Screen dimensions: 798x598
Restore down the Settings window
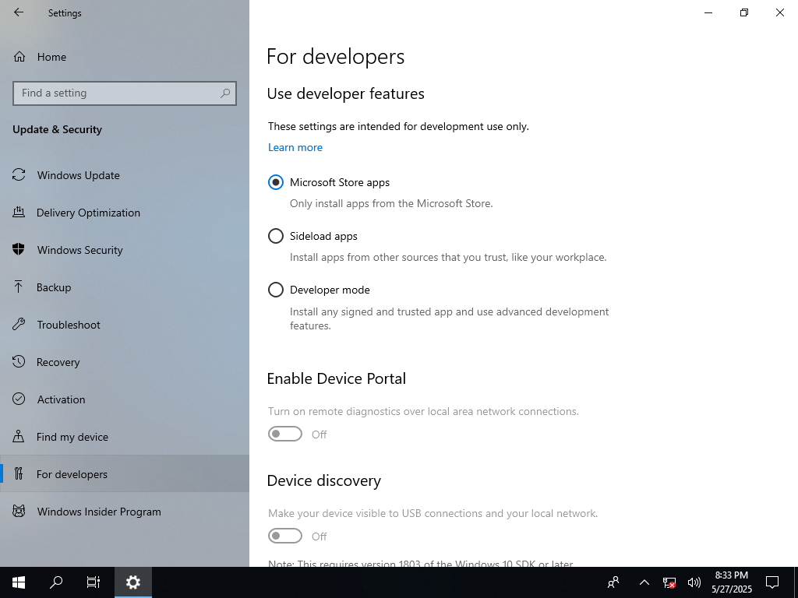tap(744, 12)
